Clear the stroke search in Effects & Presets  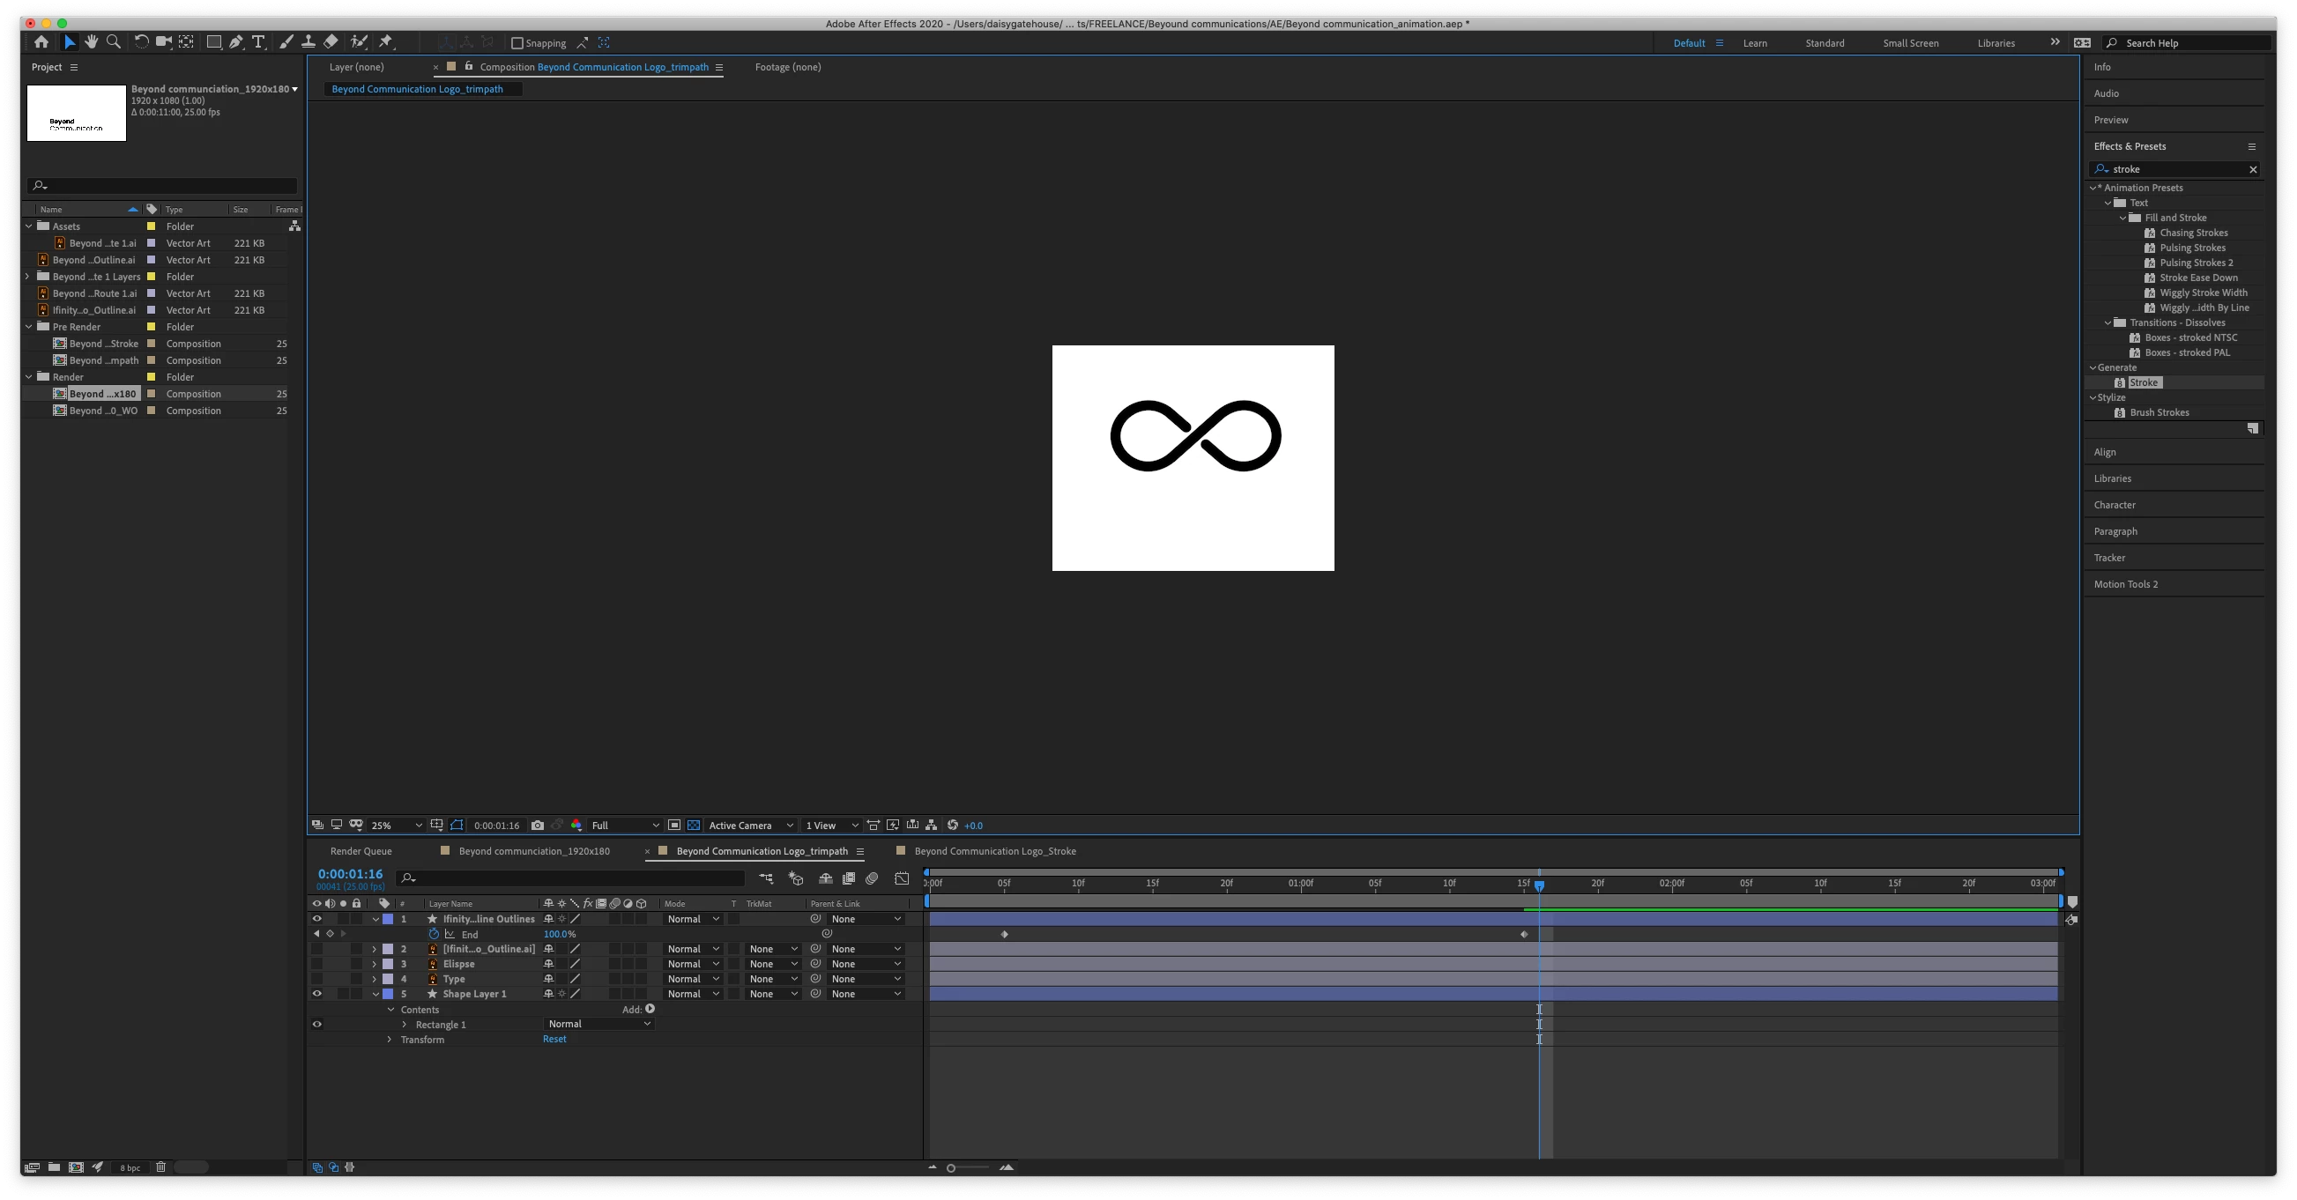[2252, 169]
